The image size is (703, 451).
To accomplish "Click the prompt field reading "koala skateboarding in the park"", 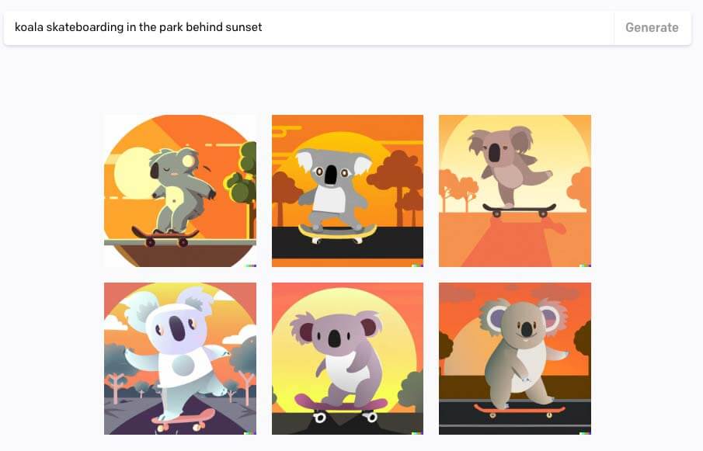I will point(308,27).
